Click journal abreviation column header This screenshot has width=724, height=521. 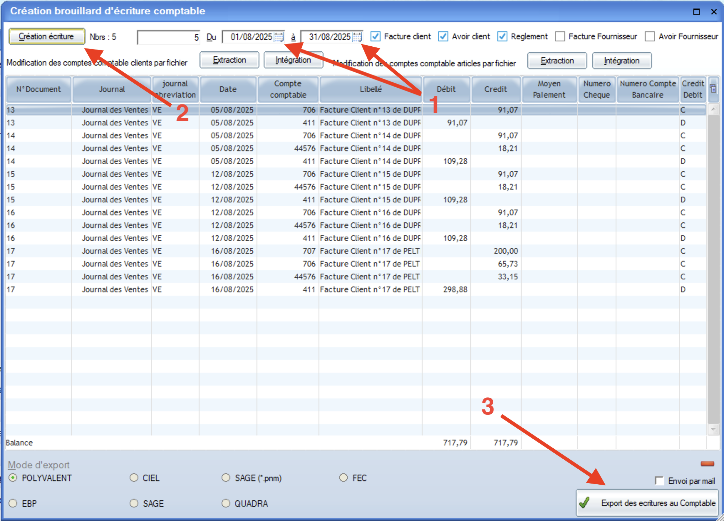point(175,89)
